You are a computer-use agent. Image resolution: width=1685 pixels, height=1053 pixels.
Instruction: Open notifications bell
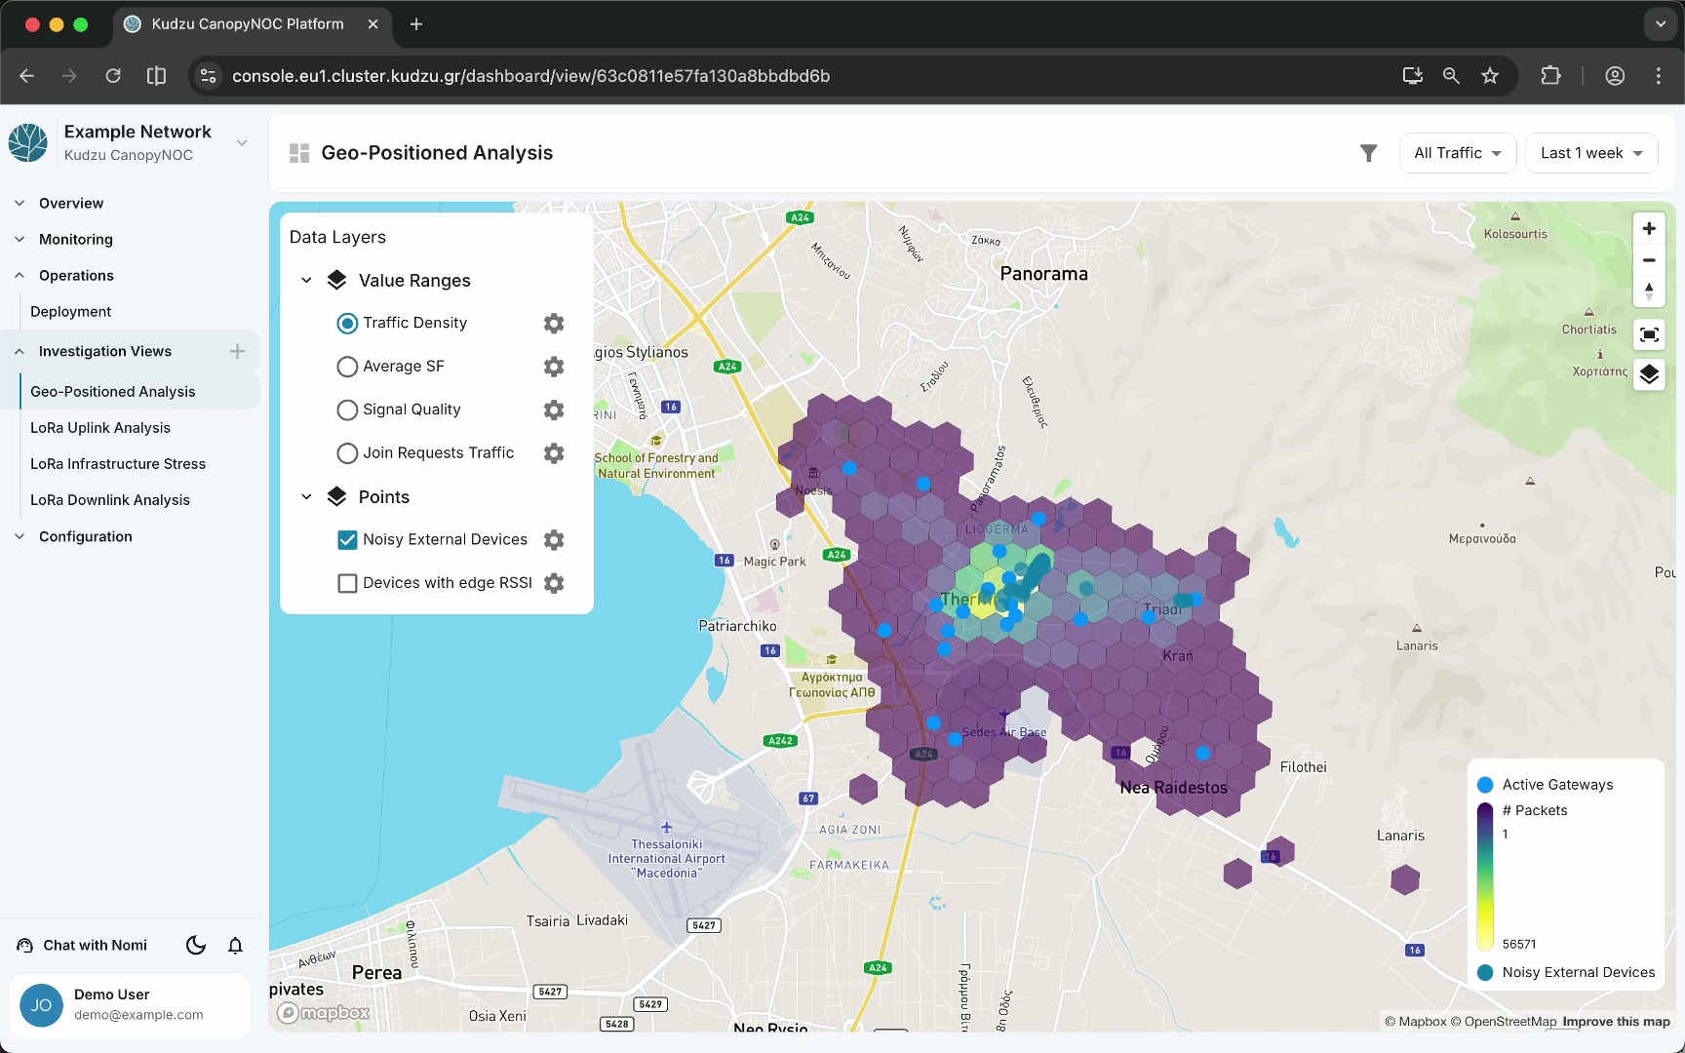(235, 945)
